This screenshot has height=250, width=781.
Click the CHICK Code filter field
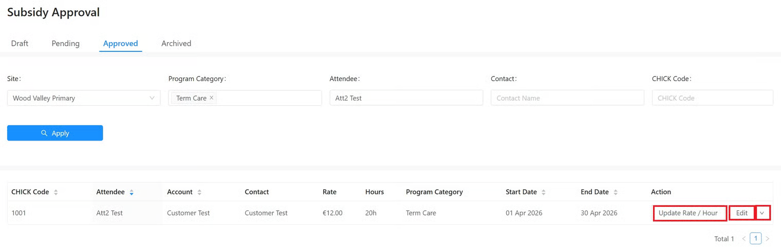click(712, 98)
